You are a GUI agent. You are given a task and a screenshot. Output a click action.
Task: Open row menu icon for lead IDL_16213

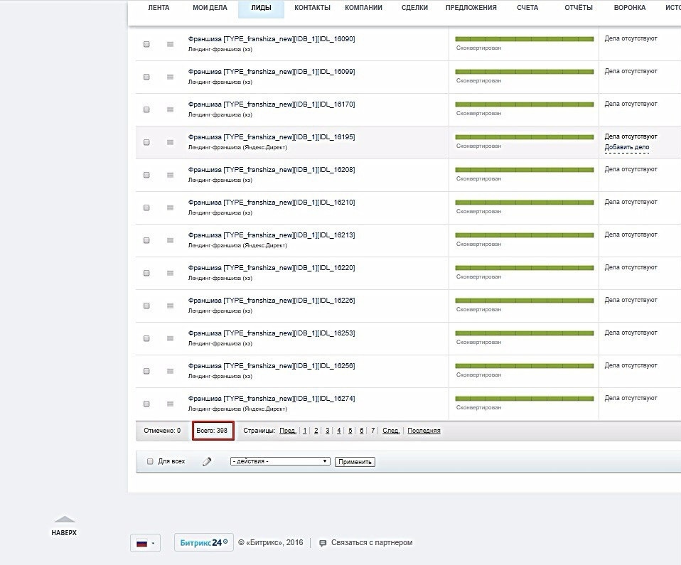pos(171,240)
